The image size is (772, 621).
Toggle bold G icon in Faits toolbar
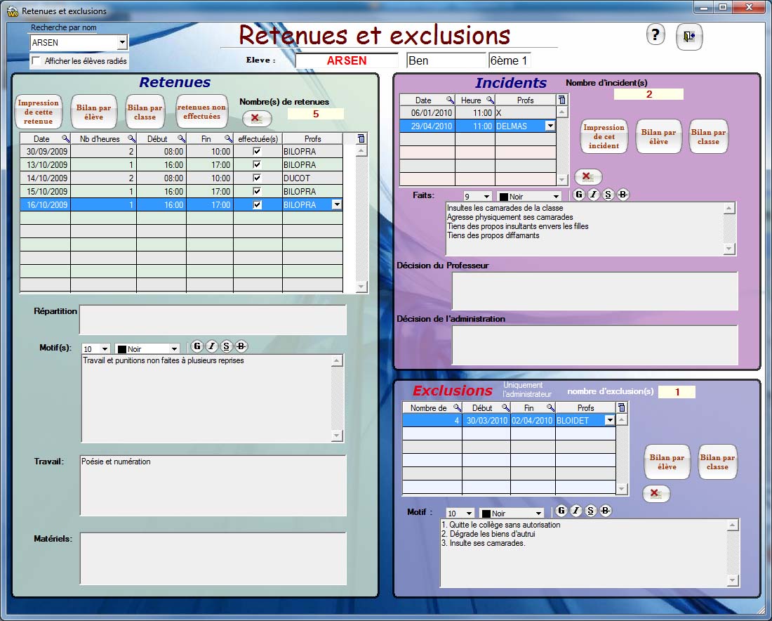(578, 195)
